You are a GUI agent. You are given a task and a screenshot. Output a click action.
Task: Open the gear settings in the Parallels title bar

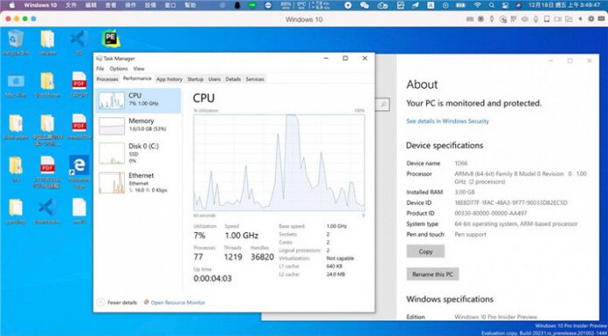click(591, 18)
